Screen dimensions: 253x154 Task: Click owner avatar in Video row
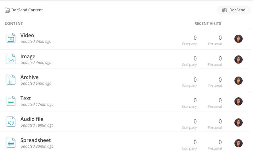(x=239, y=39)
